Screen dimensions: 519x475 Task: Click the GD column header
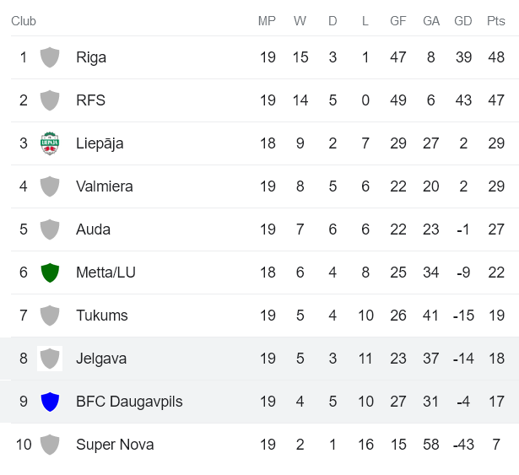pyautogui.click(x=463, y=21)
